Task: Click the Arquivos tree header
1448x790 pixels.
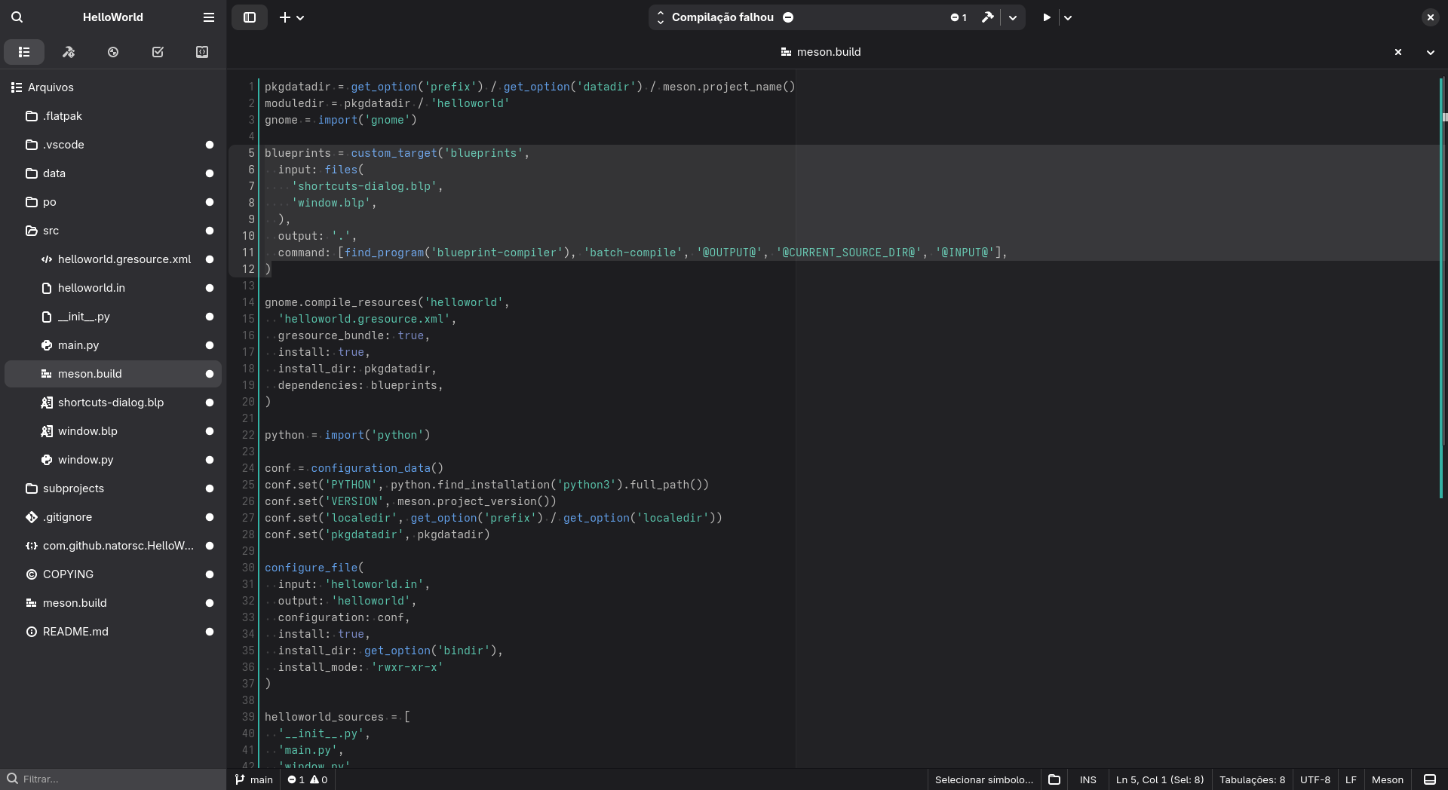Action: click(x=113, y=87)
